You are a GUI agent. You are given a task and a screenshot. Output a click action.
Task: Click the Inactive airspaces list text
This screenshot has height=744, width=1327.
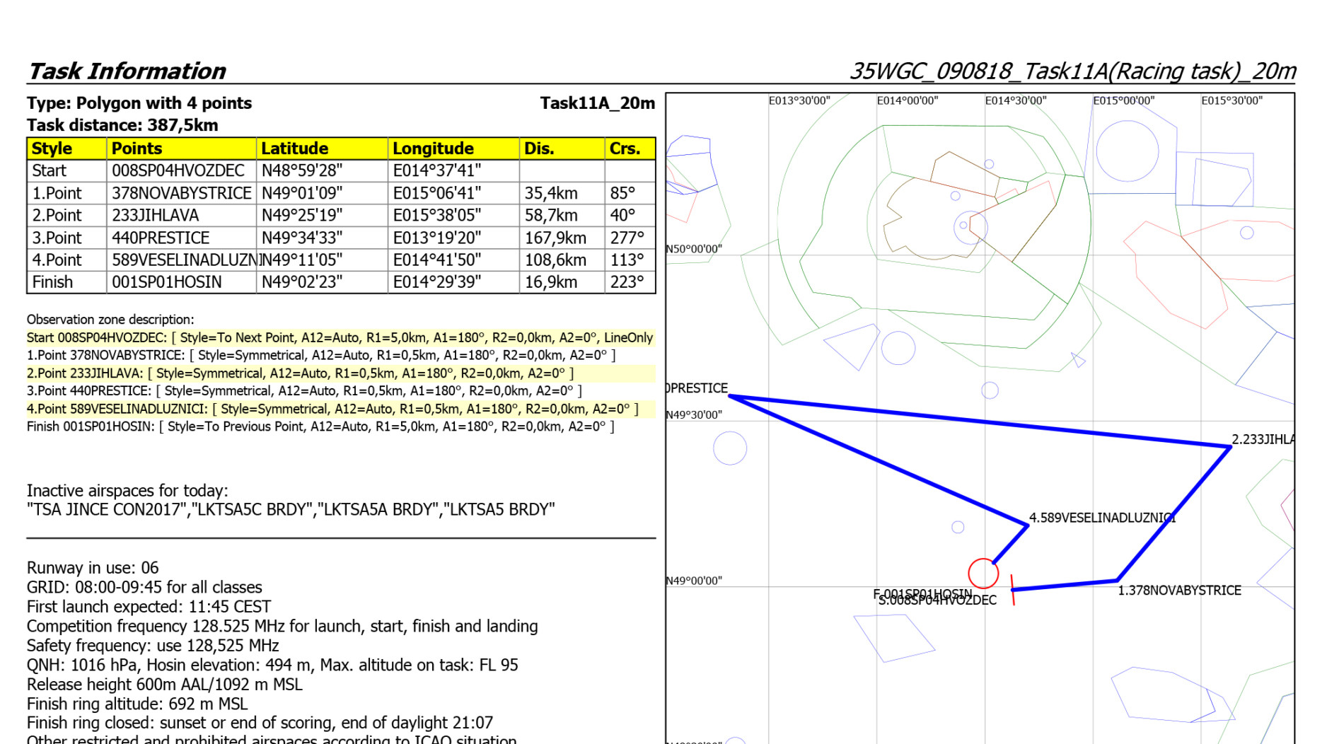[291, 510]
